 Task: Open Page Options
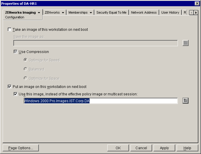point(21,148)
